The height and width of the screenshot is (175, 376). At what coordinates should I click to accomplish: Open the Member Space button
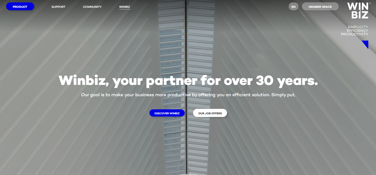[x=320, y=6]
